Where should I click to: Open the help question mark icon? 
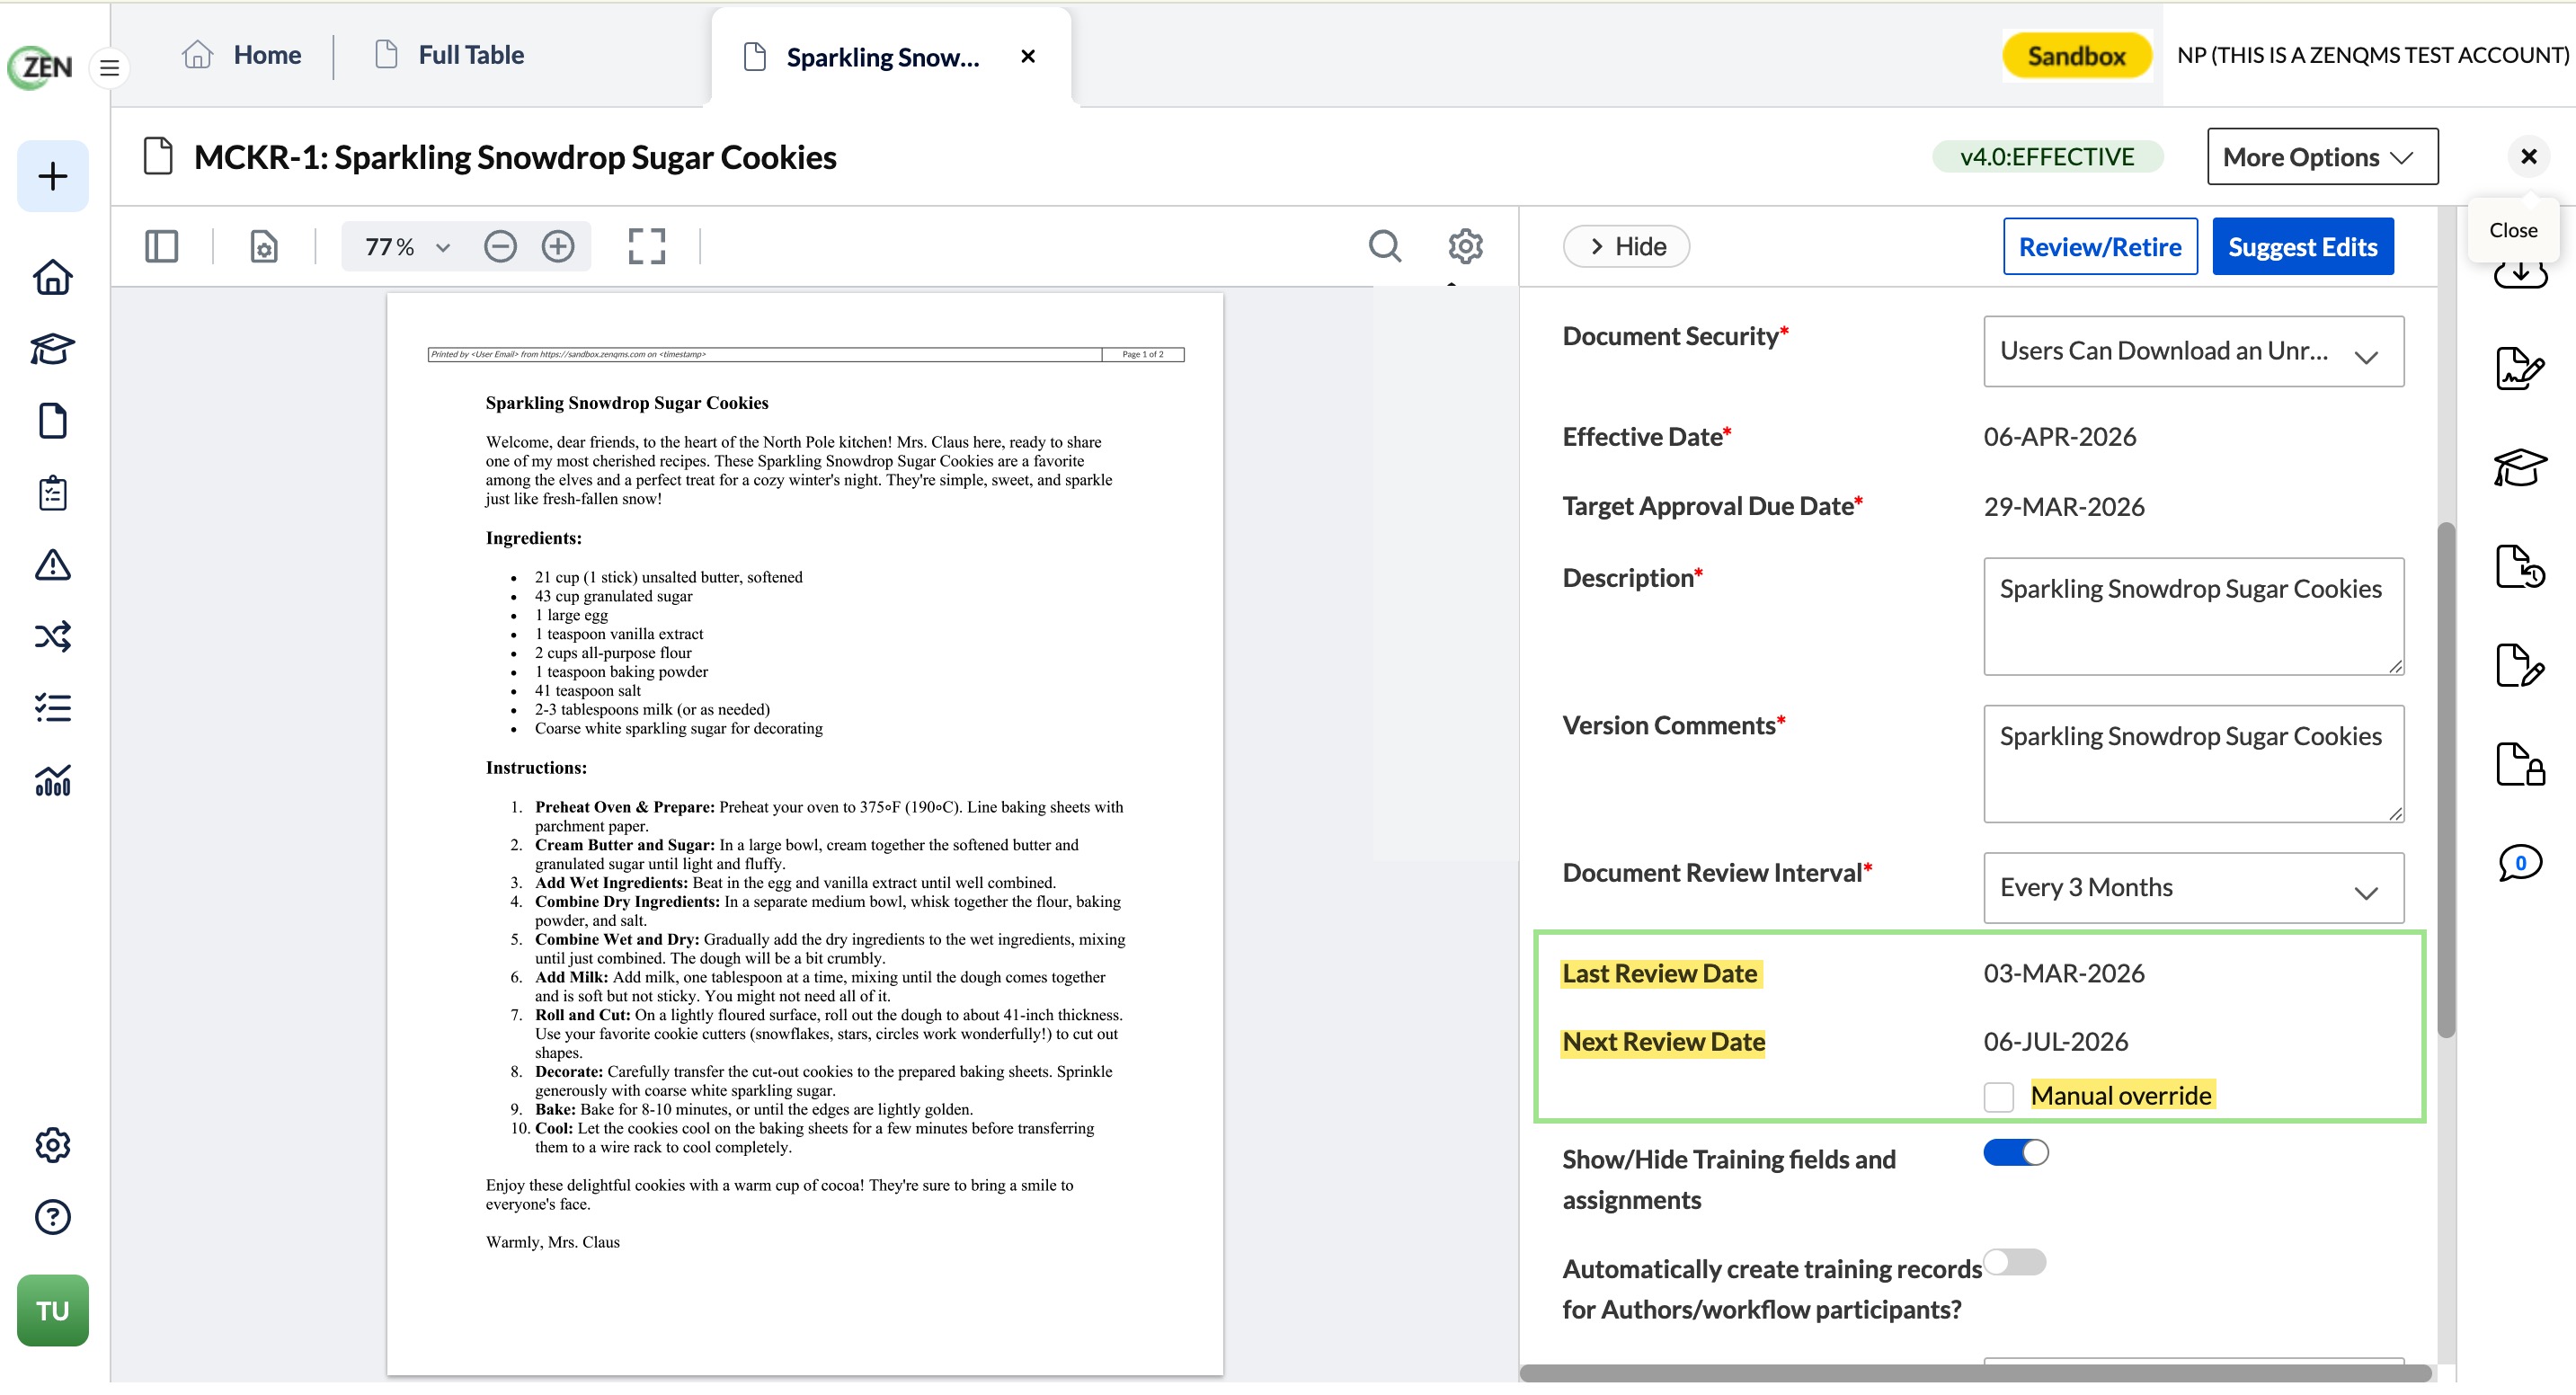[53, 1217]
